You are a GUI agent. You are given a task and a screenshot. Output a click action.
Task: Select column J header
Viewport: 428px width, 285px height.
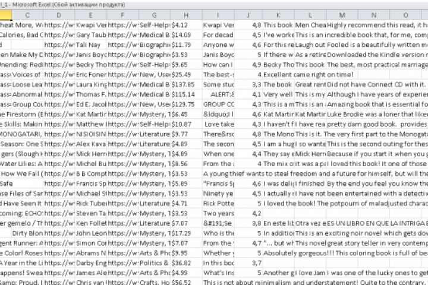click(248, 15)
